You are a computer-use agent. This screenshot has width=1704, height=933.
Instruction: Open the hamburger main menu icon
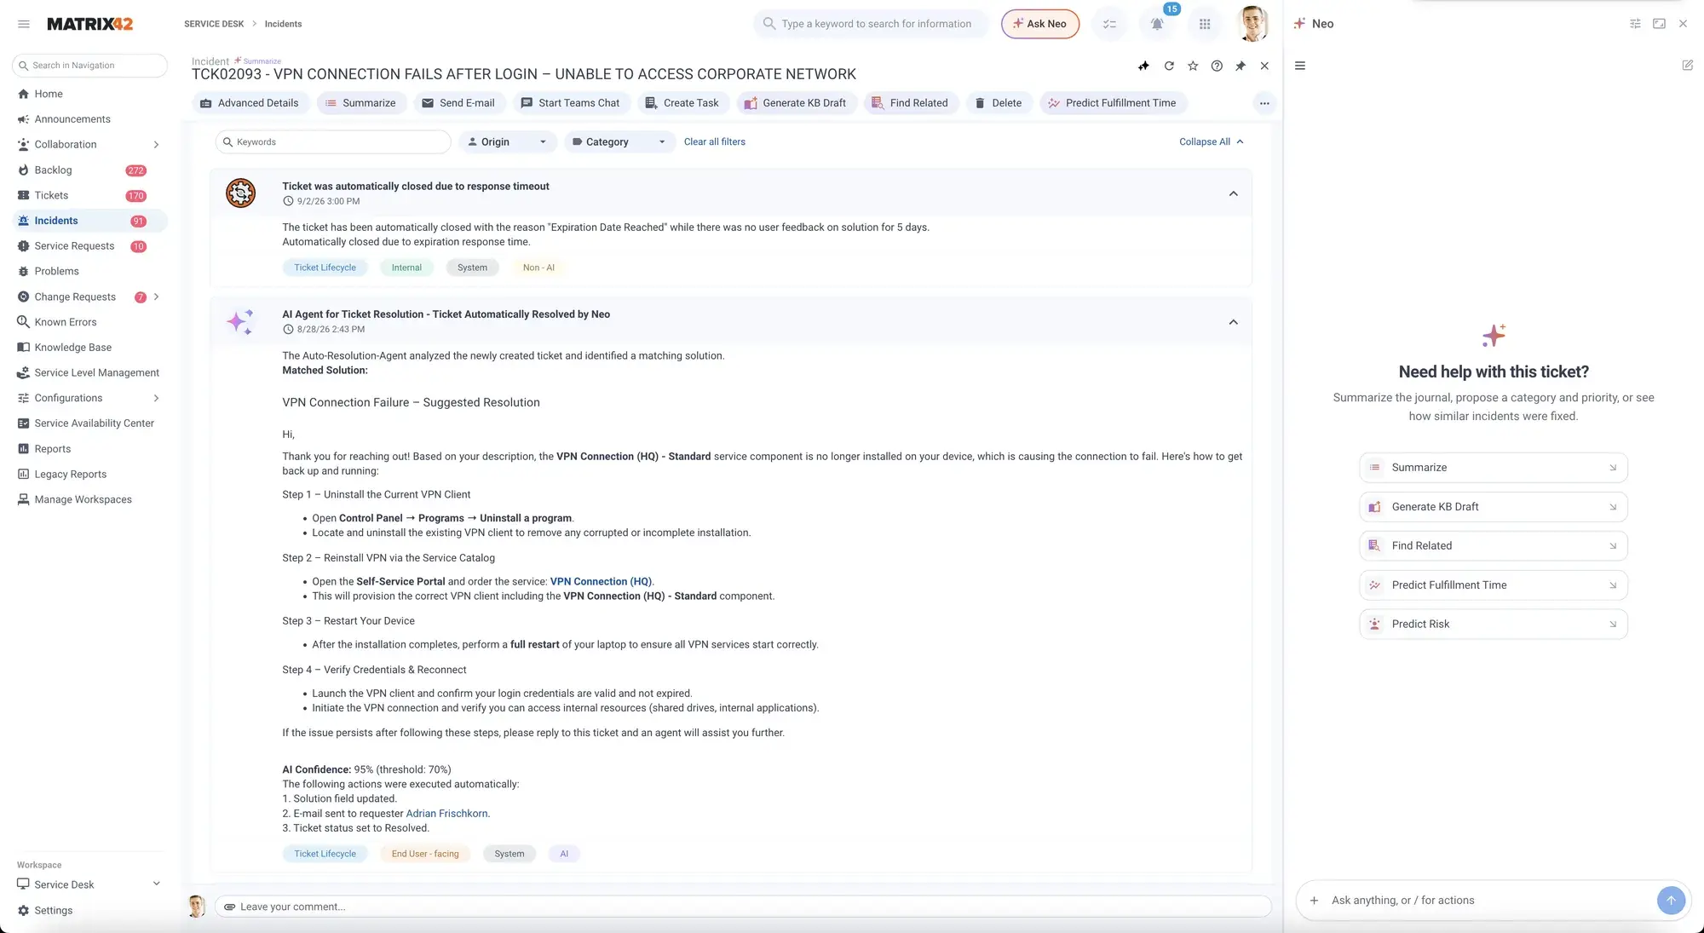(x=24, y=24)
